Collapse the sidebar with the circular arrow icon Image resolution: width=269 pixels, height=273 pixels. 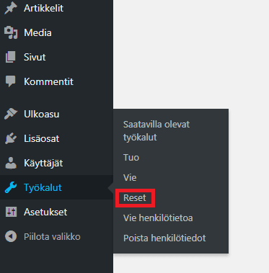point(11,236)
